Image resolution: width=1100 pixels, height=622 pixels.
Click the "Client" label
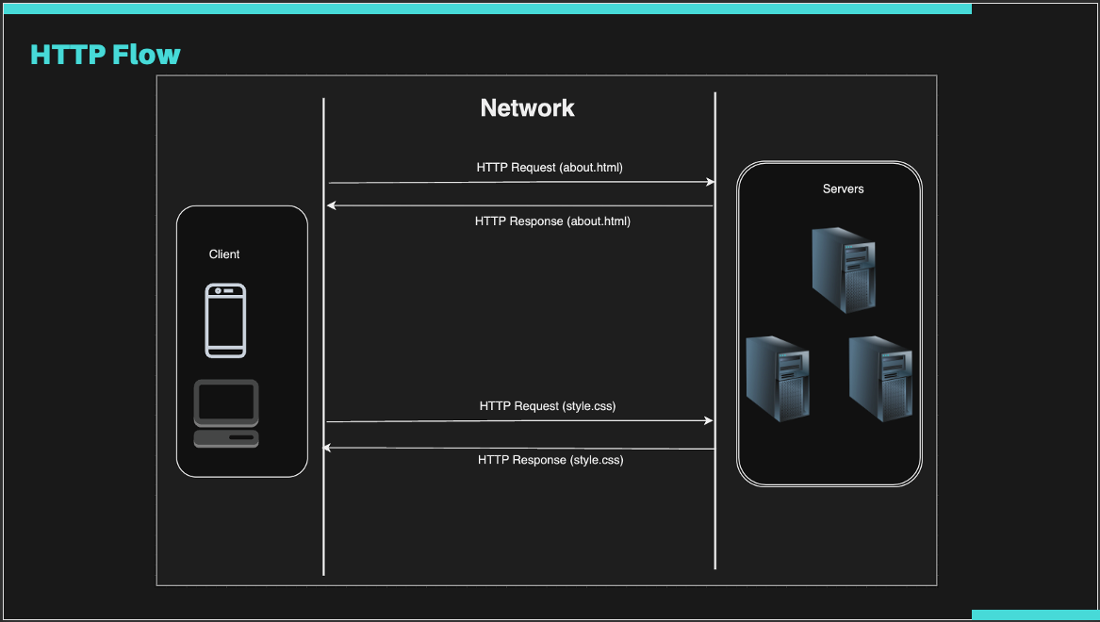pyautogui.click(x=224, y=254)
